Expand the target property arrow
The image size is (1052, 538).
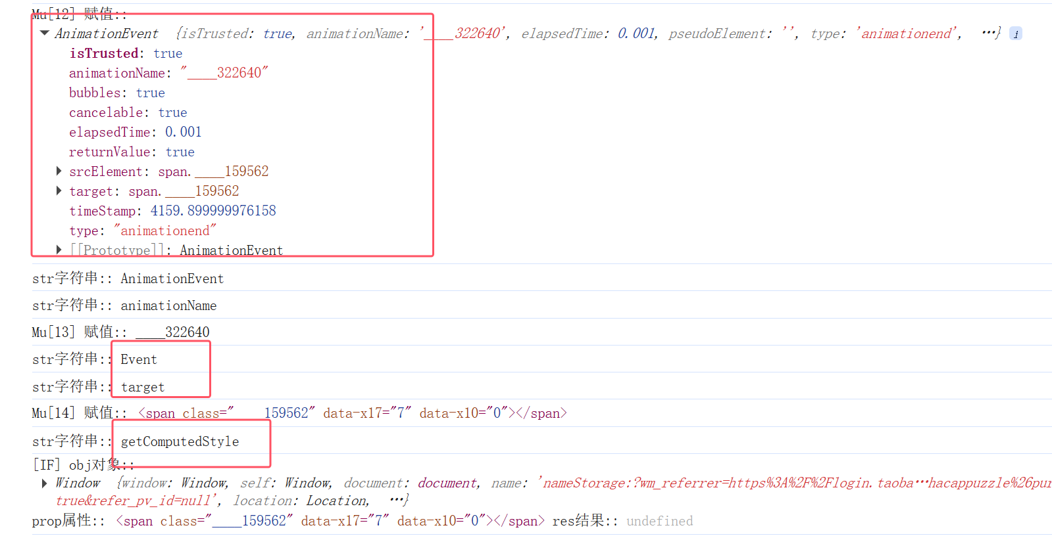click(x=59, y=191)
